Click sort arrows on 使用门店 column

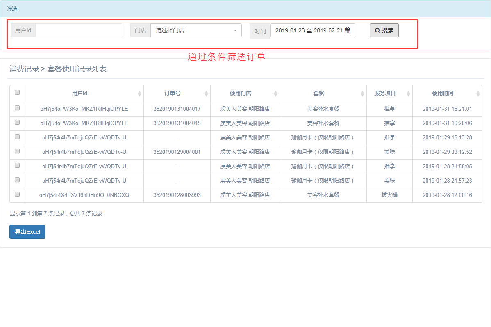coord(275,94)
